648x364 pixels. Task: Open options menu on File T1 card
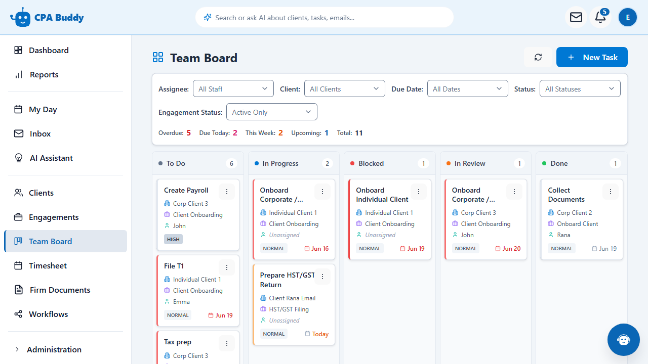point(227,267)
